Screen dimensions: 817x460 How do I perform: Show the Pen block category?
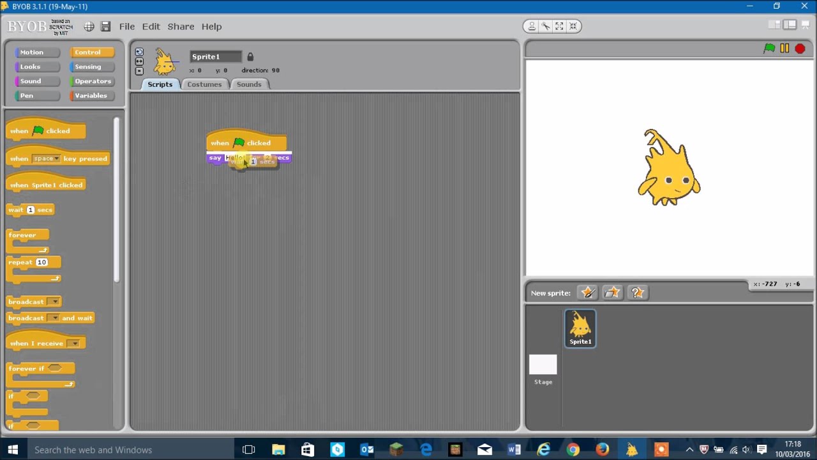click(x=36, y=95)
